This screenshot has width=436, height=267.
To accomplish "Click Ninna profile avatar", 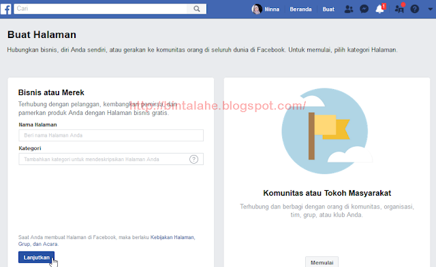I will (257, 9).
